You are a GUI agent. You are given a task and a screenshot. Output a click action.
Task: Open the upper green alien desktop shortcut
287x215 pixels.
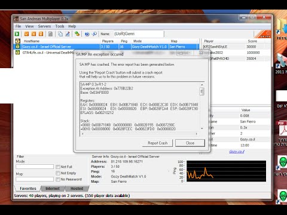point(283,162)
